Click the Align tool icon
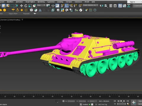Viewport: 142px width, 106px height. 106,6
